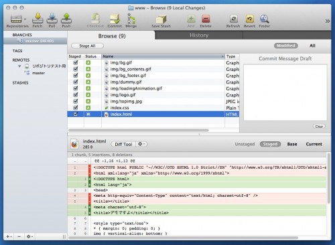Click the Diff Tool button
The image size is (335, 245).
coord(123,144)
